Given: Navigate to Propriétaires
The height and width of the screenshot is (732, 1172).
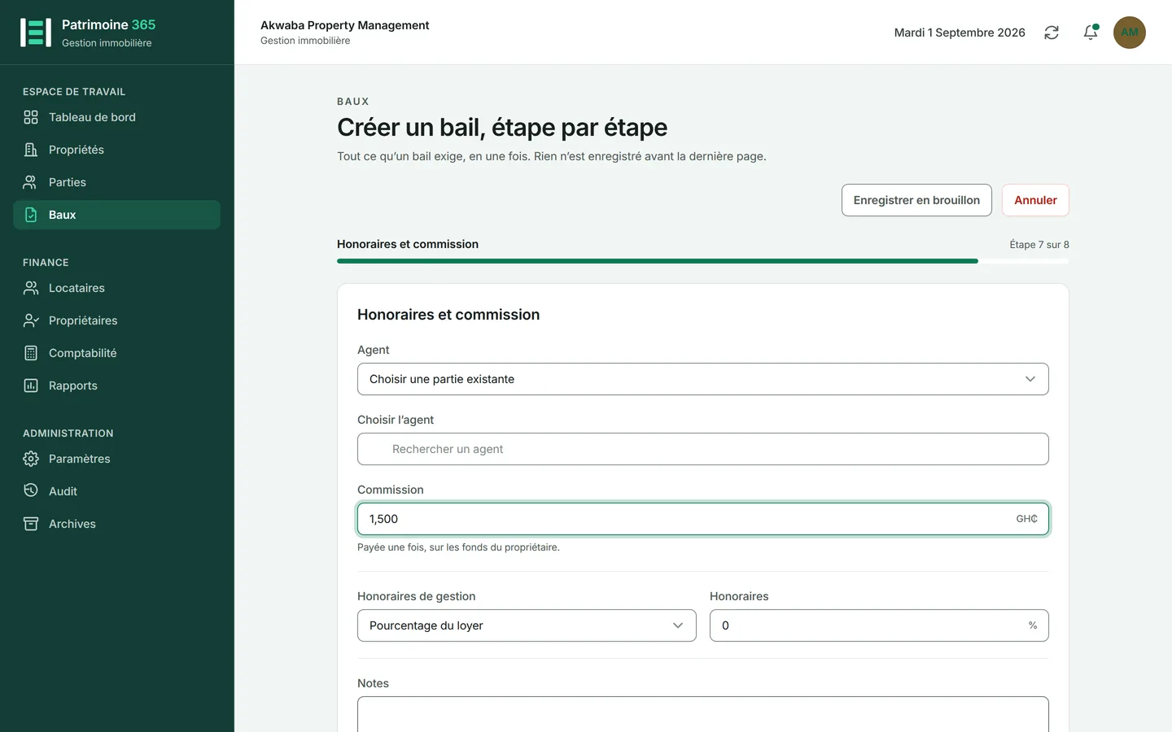Looking at the screenshot, I should click(x=117, y=320).
